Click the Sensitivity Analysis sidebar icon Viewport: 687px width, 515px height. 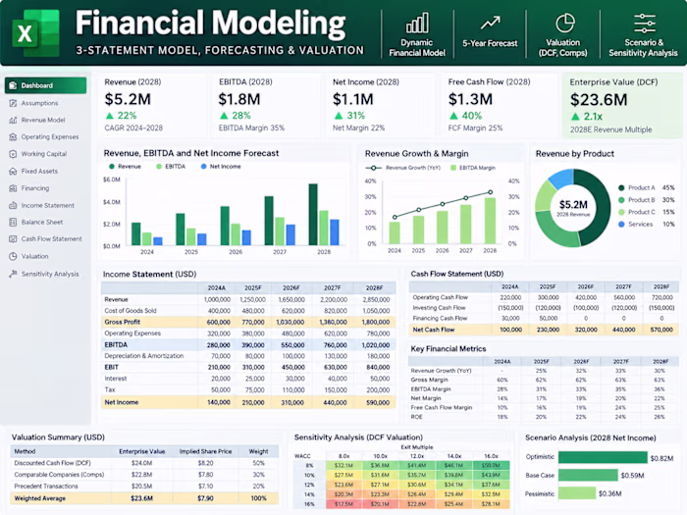(13, 274)
